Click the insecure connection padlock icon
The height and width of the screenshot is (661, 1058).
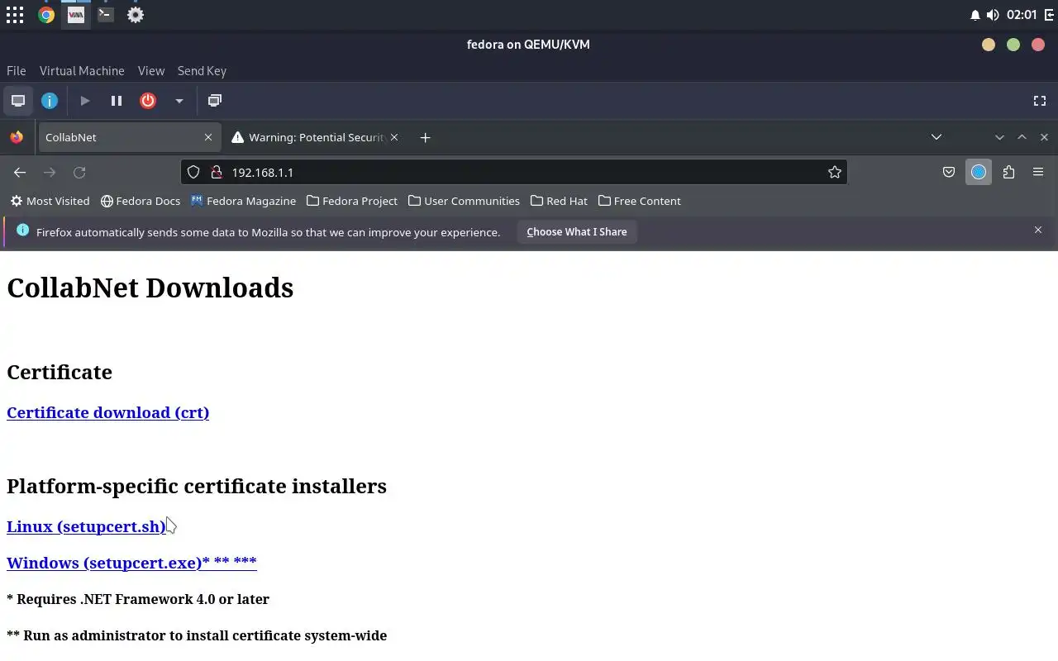[x=217, y=172]
